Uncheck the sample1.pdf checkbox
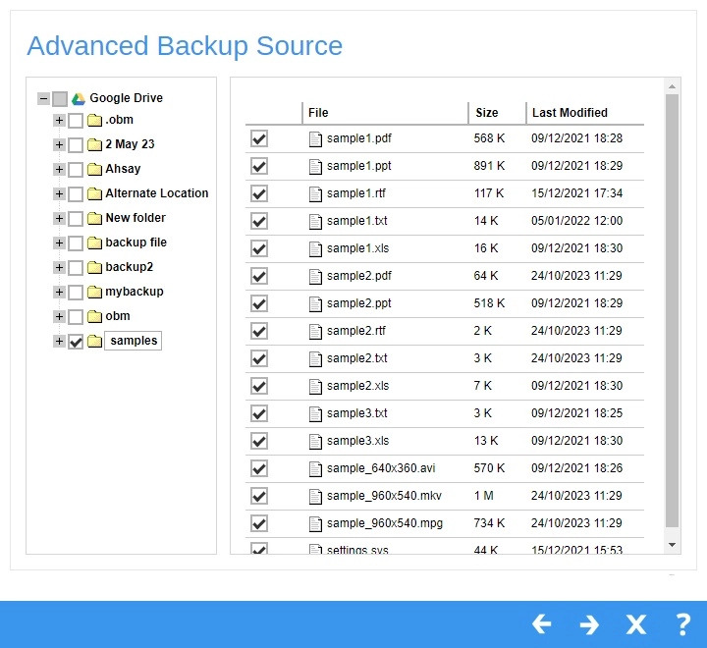This screenshot has height=648, width=707. pos(259,138)
